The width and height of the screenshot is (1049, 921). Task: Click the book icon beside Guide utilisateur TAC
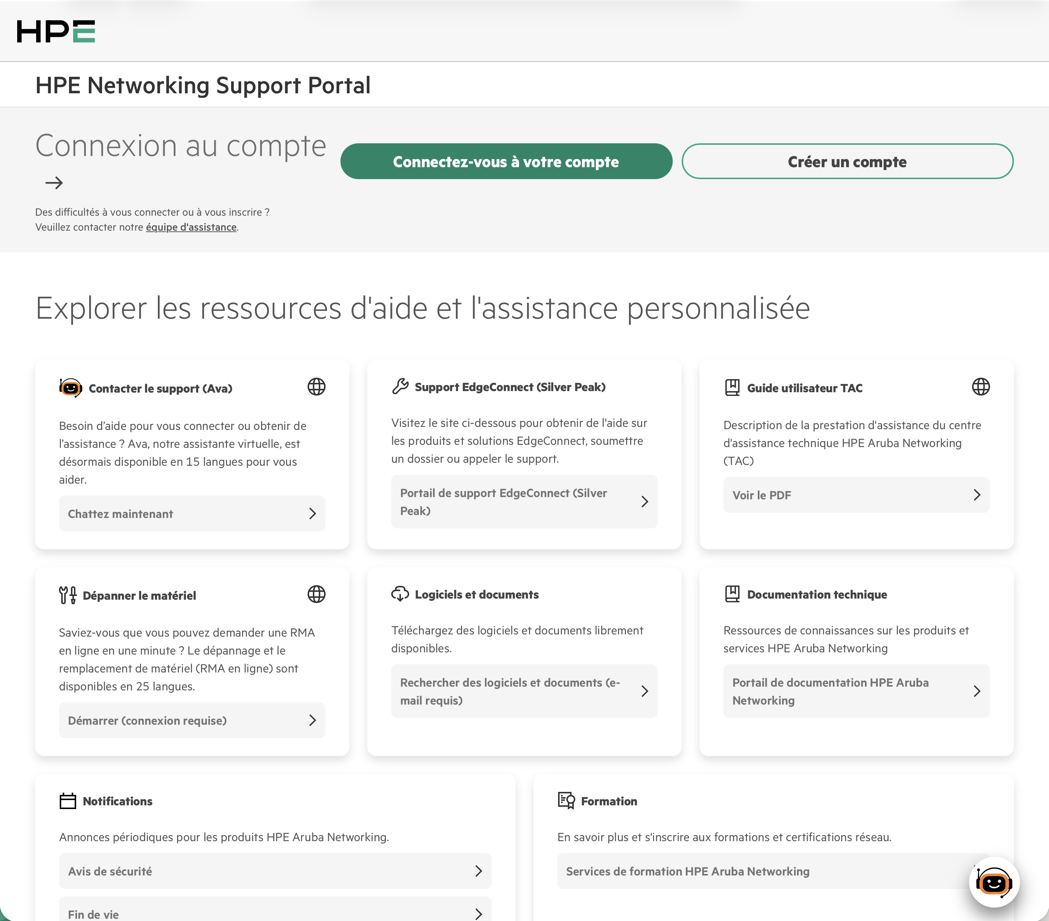click(732, 387)
